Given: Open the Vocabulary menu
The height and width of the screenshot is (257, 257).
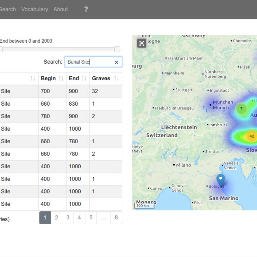Looking at the screenshot, I should point(35,9).
